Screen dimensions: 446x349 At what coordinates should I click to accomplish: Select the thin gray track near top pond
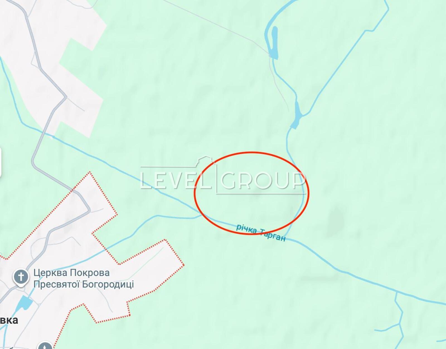[x=279, y=84]
